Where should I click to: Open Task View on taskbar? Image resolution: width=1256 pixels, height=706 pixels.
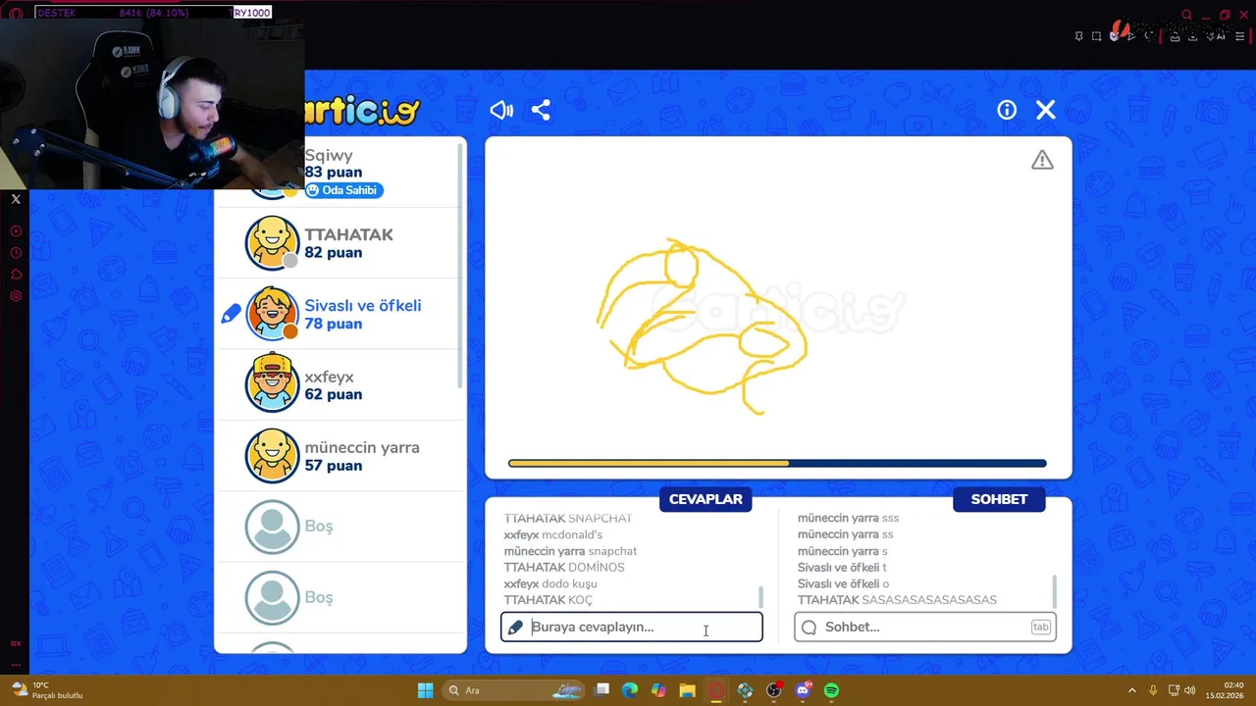tap(602, 690)
